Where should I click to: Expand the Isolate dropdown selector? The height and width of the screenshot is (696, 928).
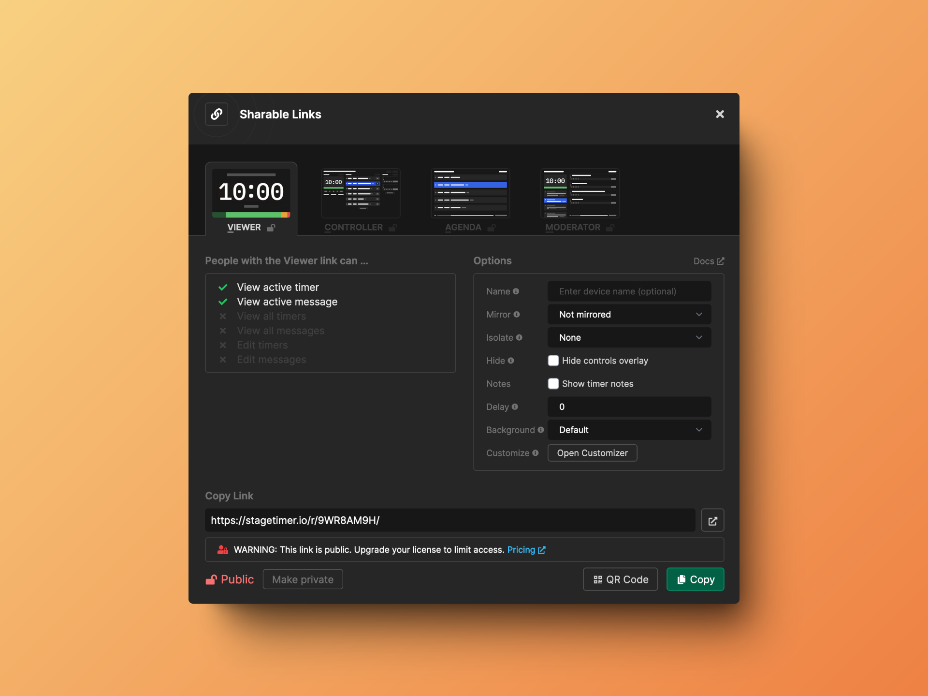[x=630, y=337]
